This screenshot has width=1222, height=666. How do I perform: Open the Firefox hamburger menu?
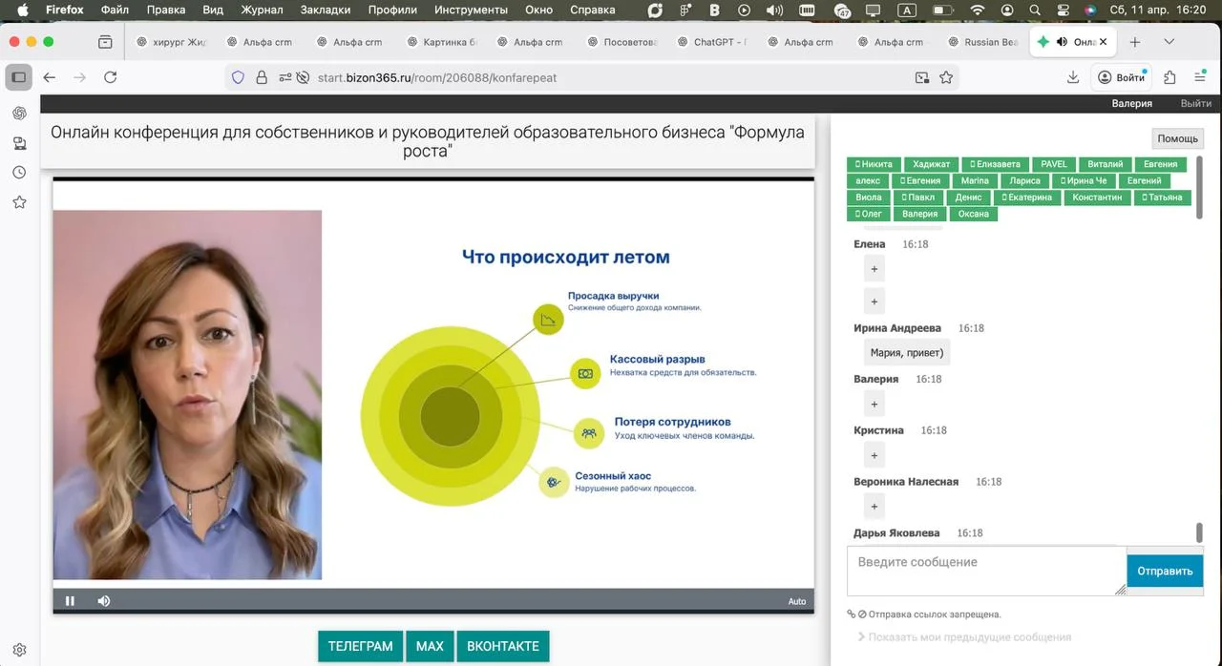tap(1200, 77)
